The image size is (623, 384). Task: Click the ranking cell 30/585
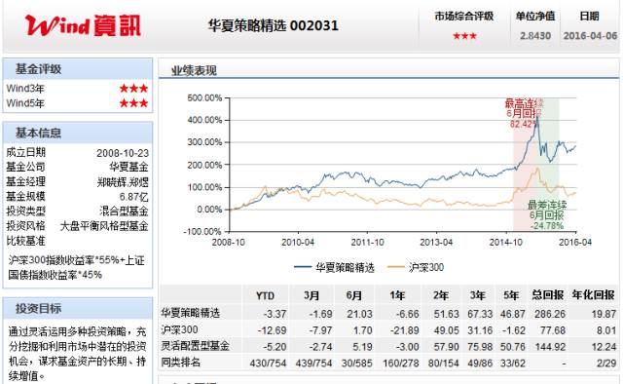point(356,364)
